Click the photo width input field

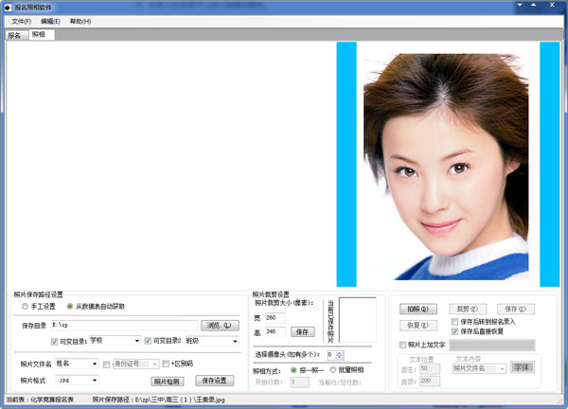pos(275,317)
